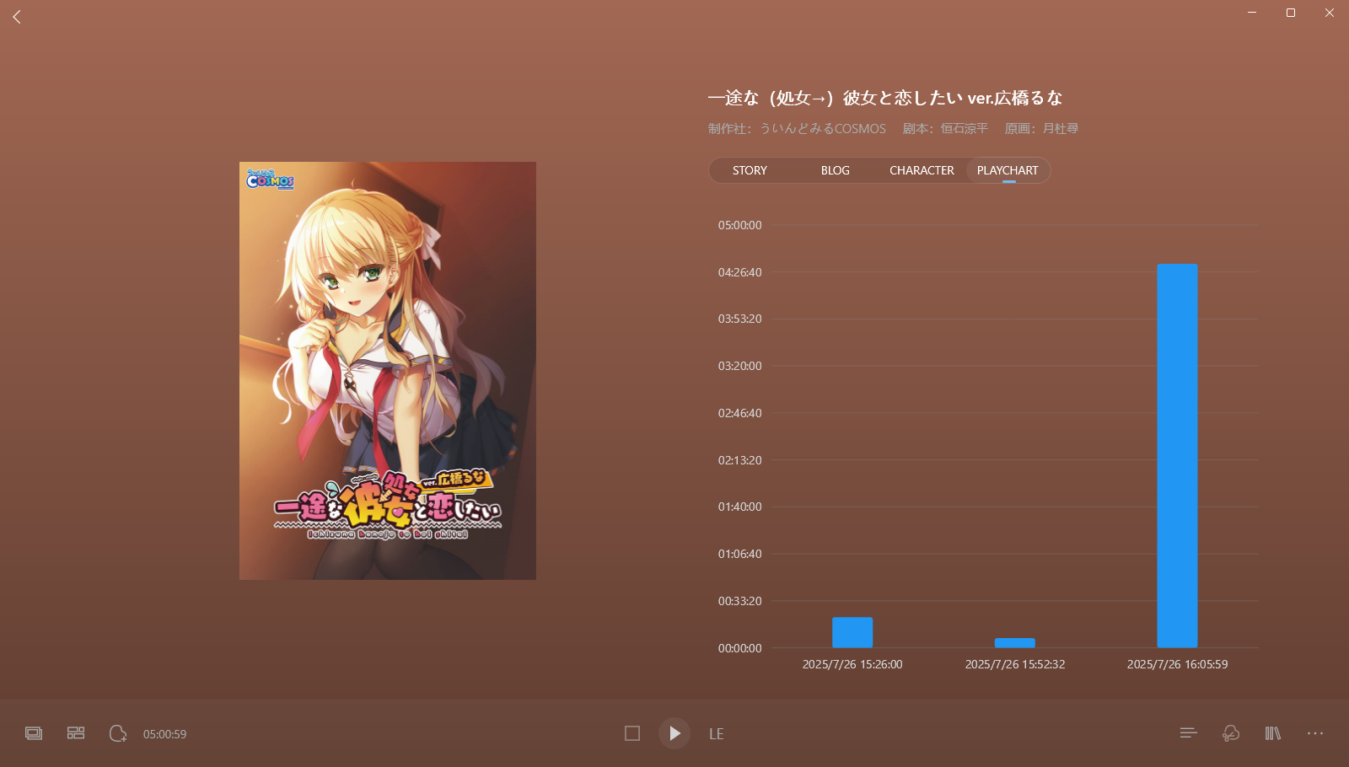Switch to the STORY tab
The image size is (1349, 767).
pos(750,170)
